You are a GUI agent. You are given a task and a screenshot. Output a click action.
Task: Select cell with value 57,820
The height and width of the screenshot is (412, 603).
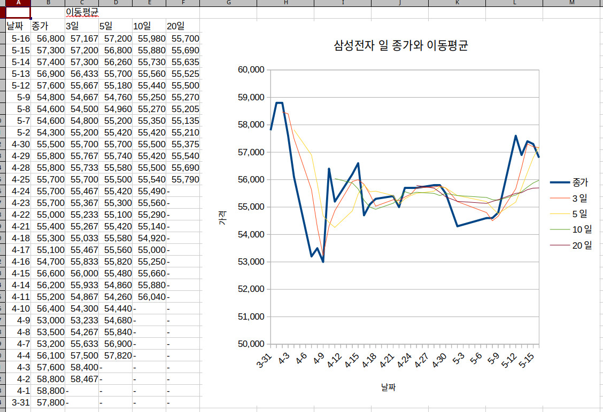(115, 355)
